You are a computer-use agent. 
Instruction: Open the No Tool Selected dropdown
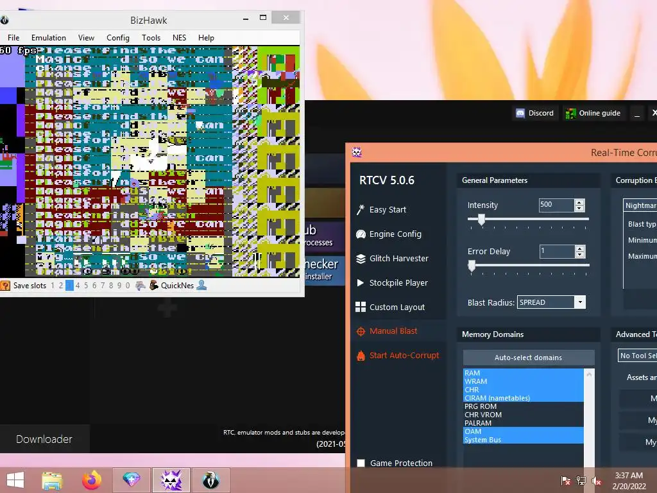[637, 356]
